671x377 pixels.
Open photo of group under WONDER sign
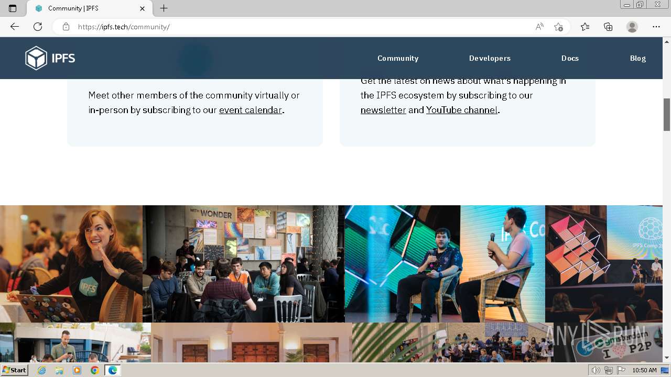243,263
